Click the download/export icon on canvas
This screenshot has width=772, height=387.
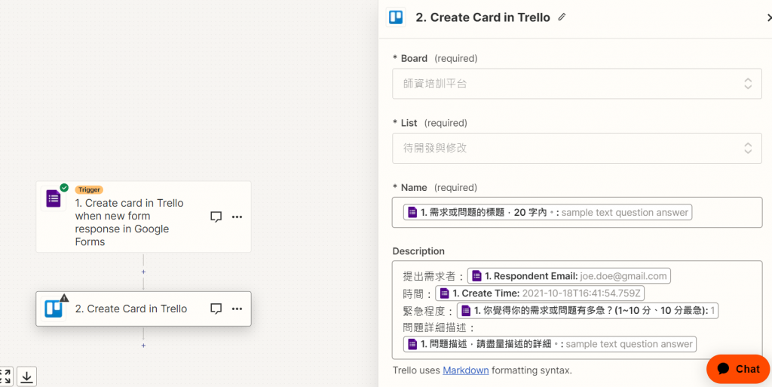click(x=26, y=377)
